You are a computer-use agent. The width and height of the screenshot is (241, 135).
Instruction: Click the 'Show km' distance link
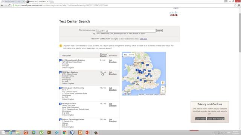[x=103, y=56]
